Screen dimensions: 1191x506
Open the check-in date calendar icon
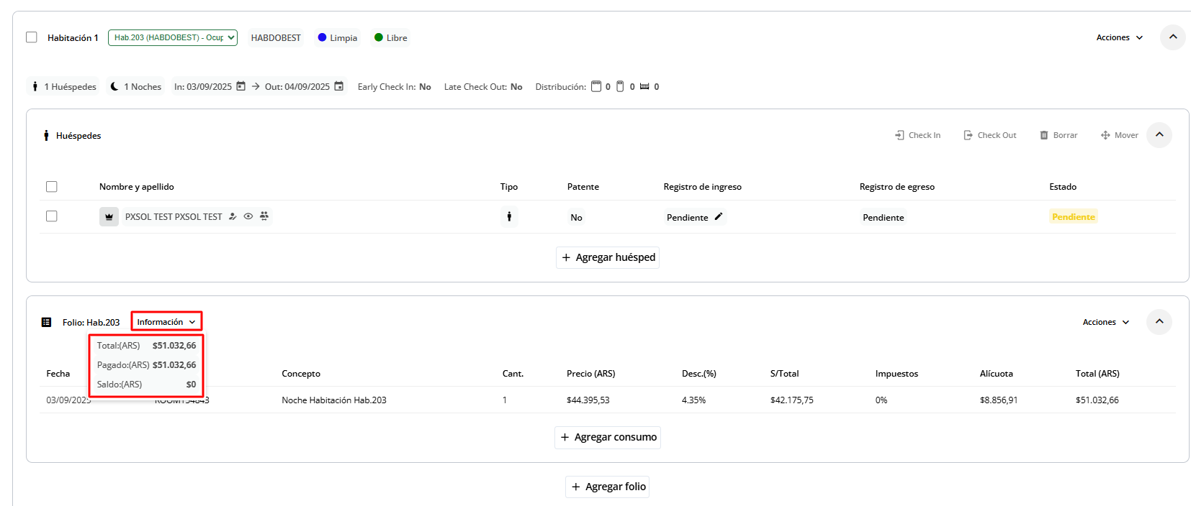241,86
